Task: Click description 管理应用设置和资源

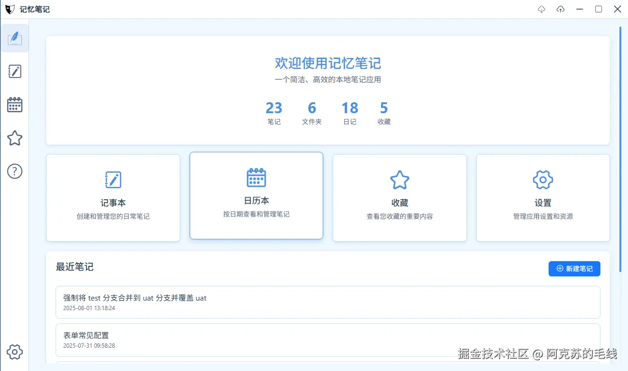Action: 543,216
